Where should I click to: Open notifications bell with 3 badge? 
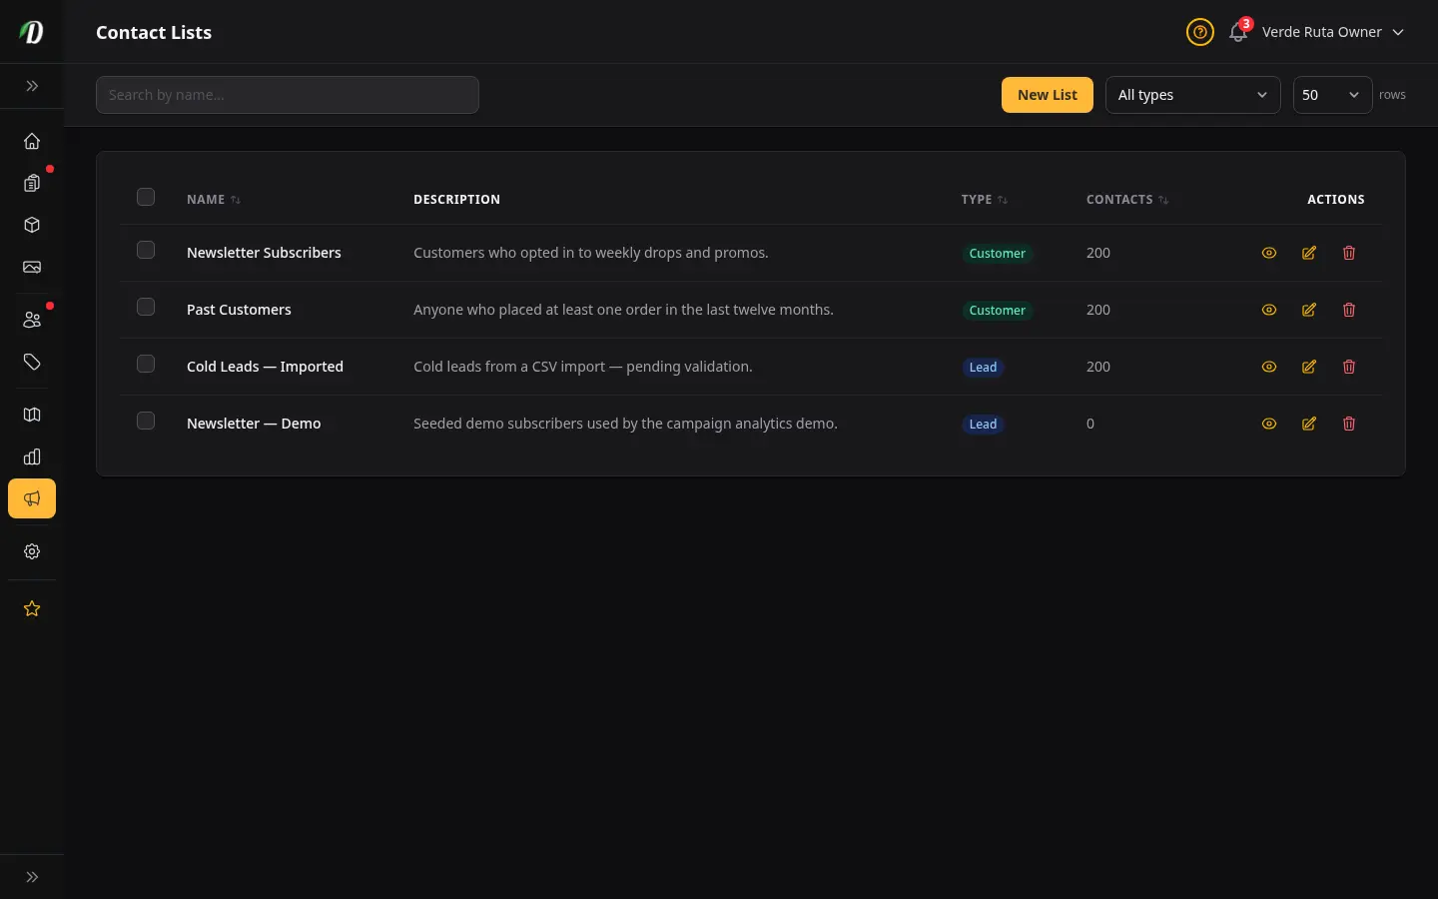1239,31
